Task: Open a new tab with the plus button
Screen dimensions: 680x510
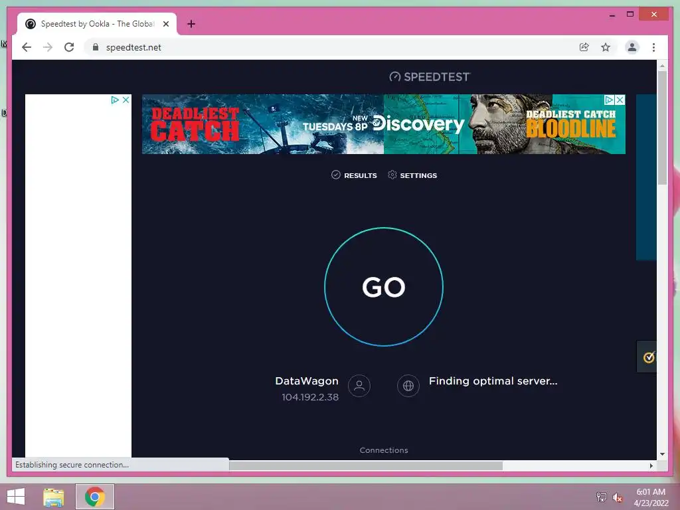Action: 191,24
